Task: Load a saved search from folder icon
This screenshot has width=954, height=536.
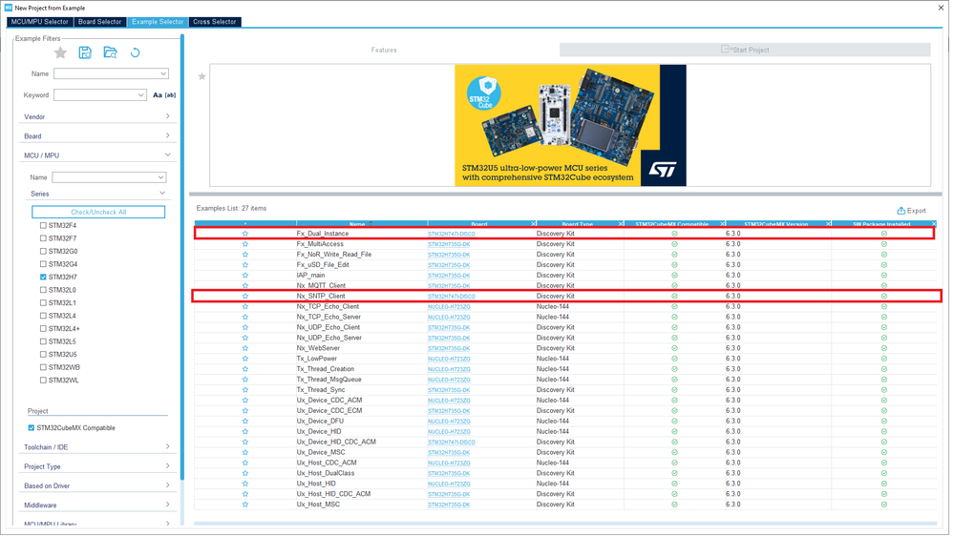Action: pos(110,52)
